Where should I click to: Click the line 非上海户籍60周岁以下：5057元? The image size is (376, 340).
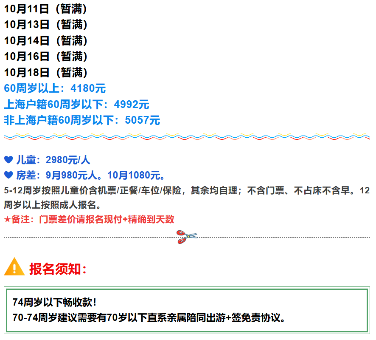click(82, 120)
